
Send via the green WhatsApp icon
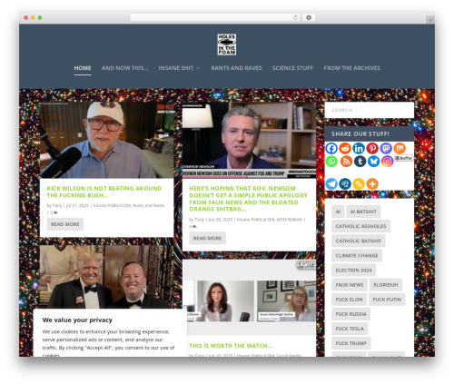pos(331,162)
